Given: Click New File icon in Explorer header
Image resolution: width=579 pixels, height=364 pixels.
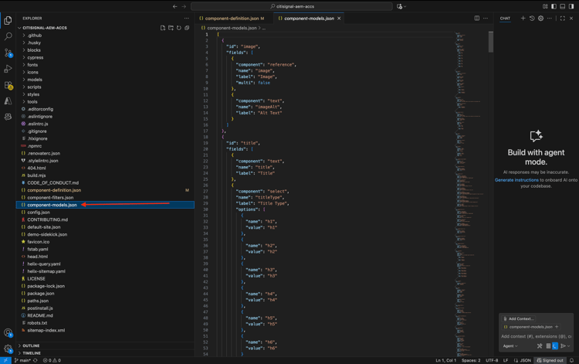Looking at the screenshot, I should [163, 28].
